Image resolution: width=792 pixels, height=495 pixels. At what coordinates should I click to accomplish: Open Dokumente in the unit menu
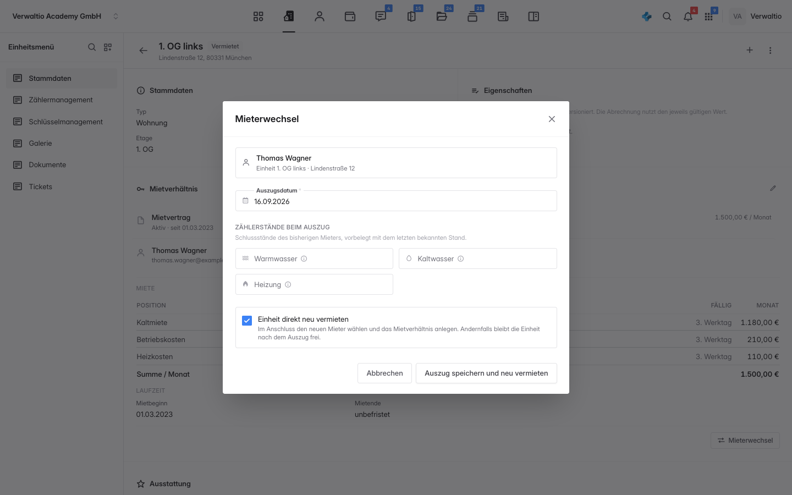click(x=62, y=165)
